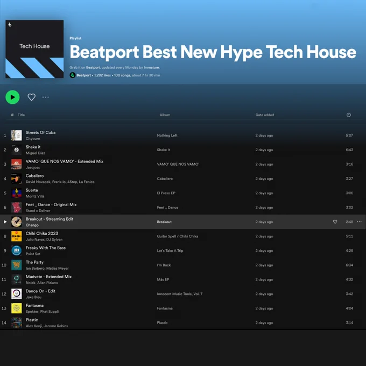
Task: Click the Tech House playlist cover
Action: (34, 49)
